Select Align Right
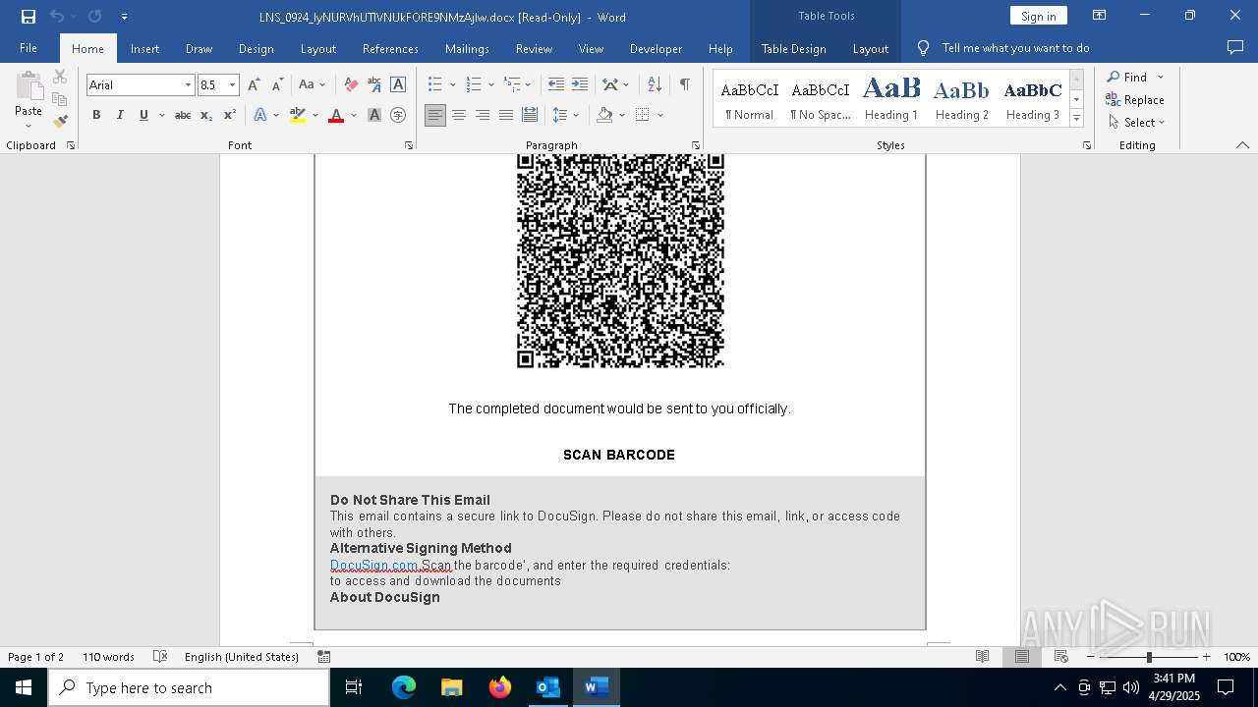The width and height of the screenshot is (1258, 707). [483, 115]
